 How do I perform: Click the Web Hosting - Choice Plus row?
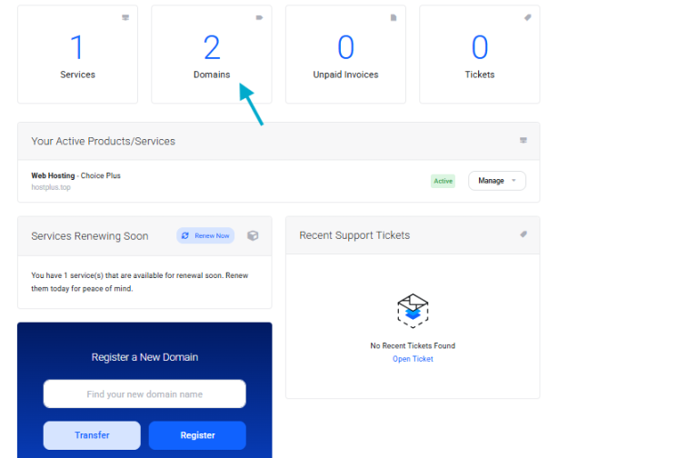tap(279, 181)
